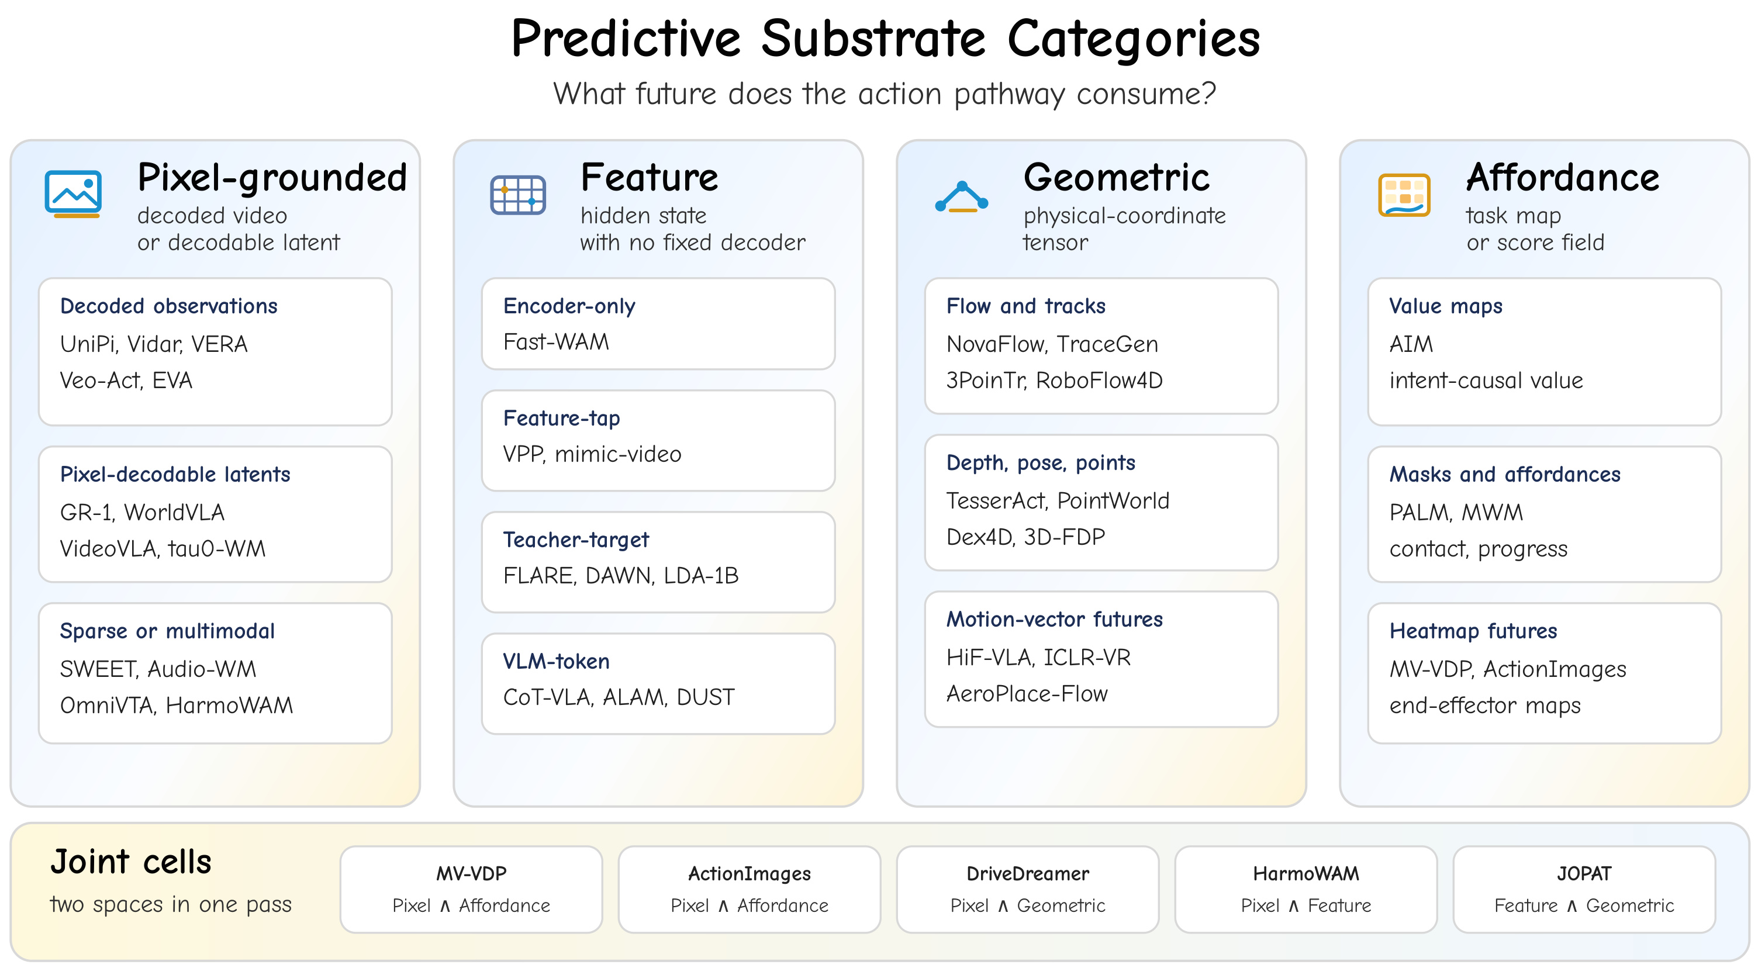
Task: Open the Sparse or multimodal card
Action: [215, 673]
